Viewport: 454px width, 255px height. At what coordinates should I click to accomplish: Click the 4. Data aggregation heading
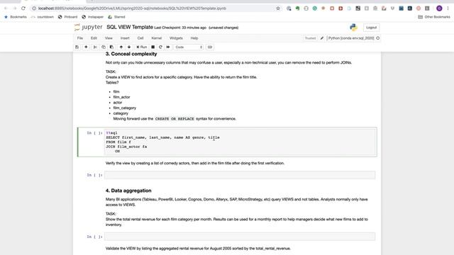(x=128, y=191)
